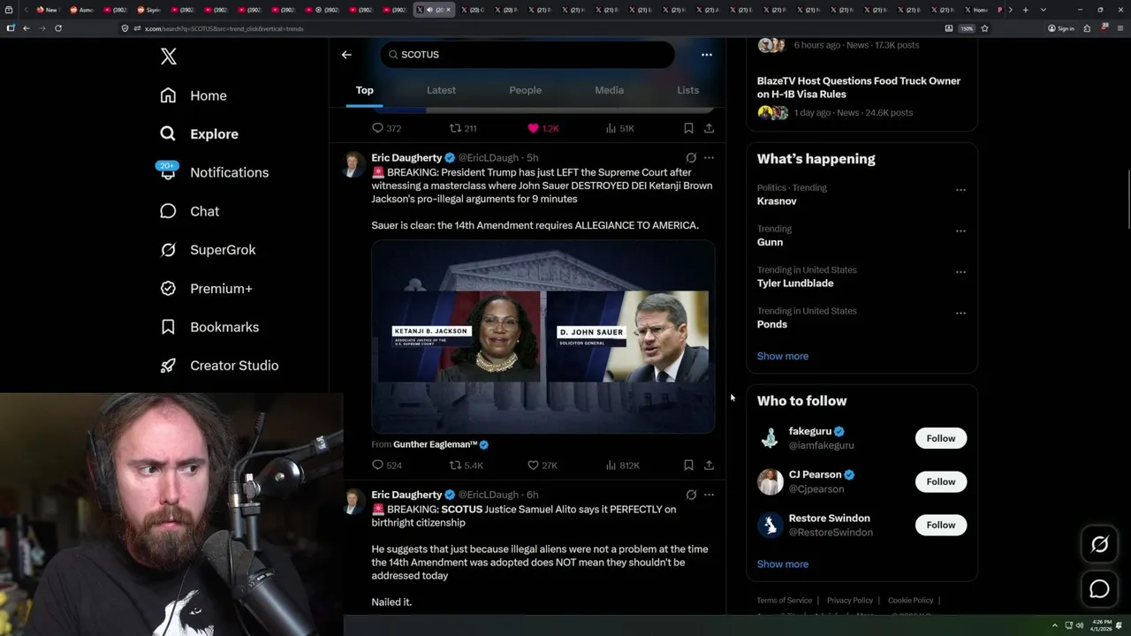
Task: Open floating chat messages button
Action: pos(1099,588)
